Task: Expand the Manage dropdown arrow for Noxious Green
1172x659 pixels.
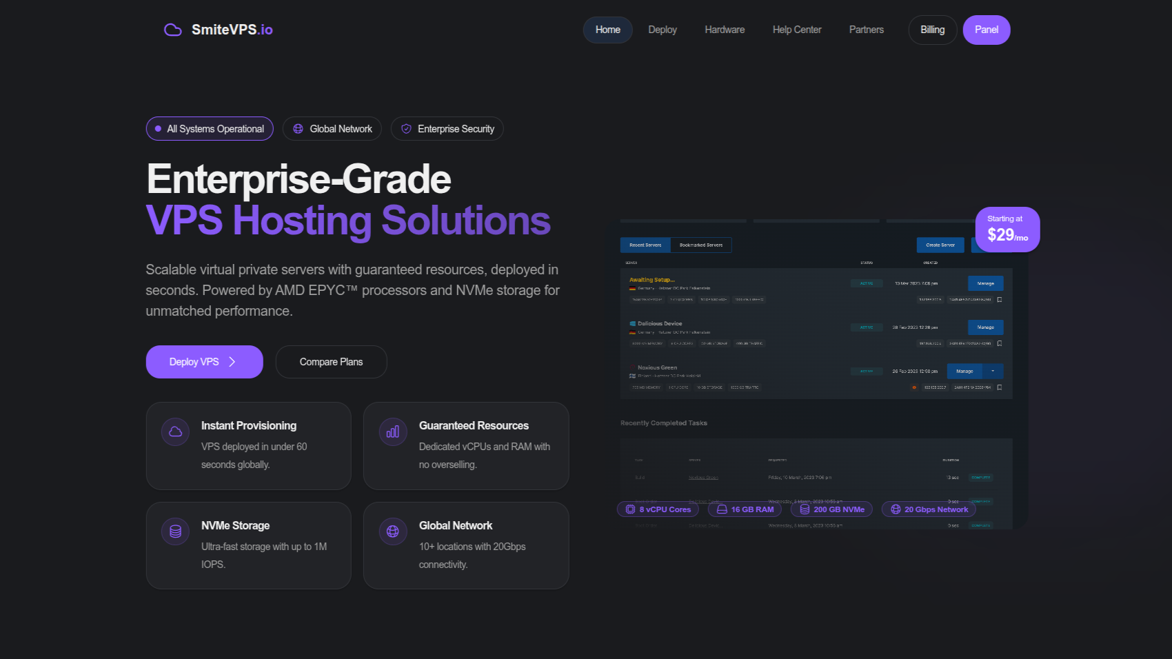Action: click(x=993, y=372)
